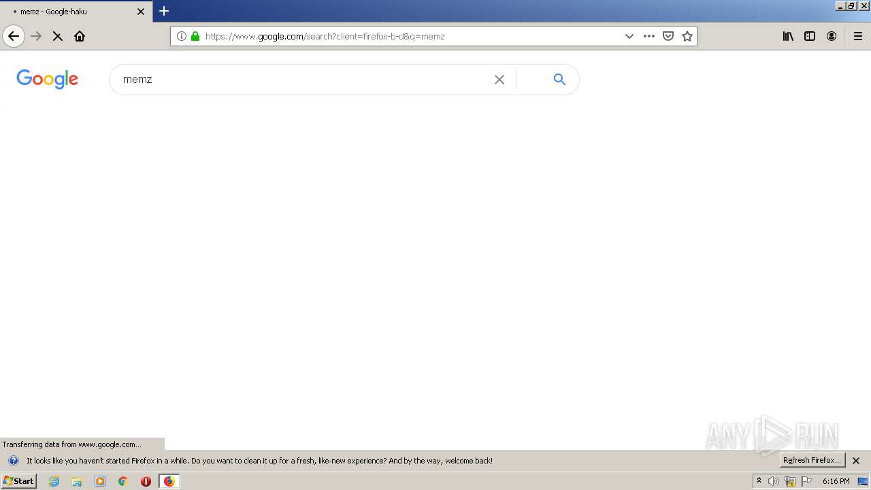871x490 pixels.
Task: Select Firefox window in taskbar
Action: (169, 481)
